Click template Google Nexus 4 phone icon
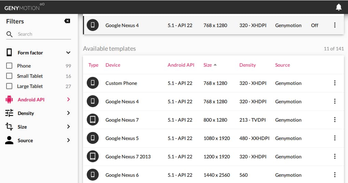348x183 pixels. click(x=93, y=101)
